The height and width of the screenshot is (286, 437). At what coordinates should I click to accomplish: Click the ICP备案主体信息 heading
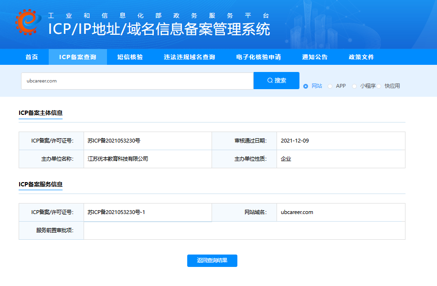pos(41,112)
